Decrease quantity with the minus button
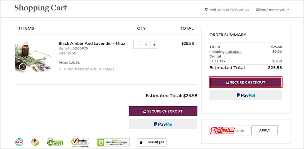Viewport: 304px width, 149px height. (x=137, y=45)
